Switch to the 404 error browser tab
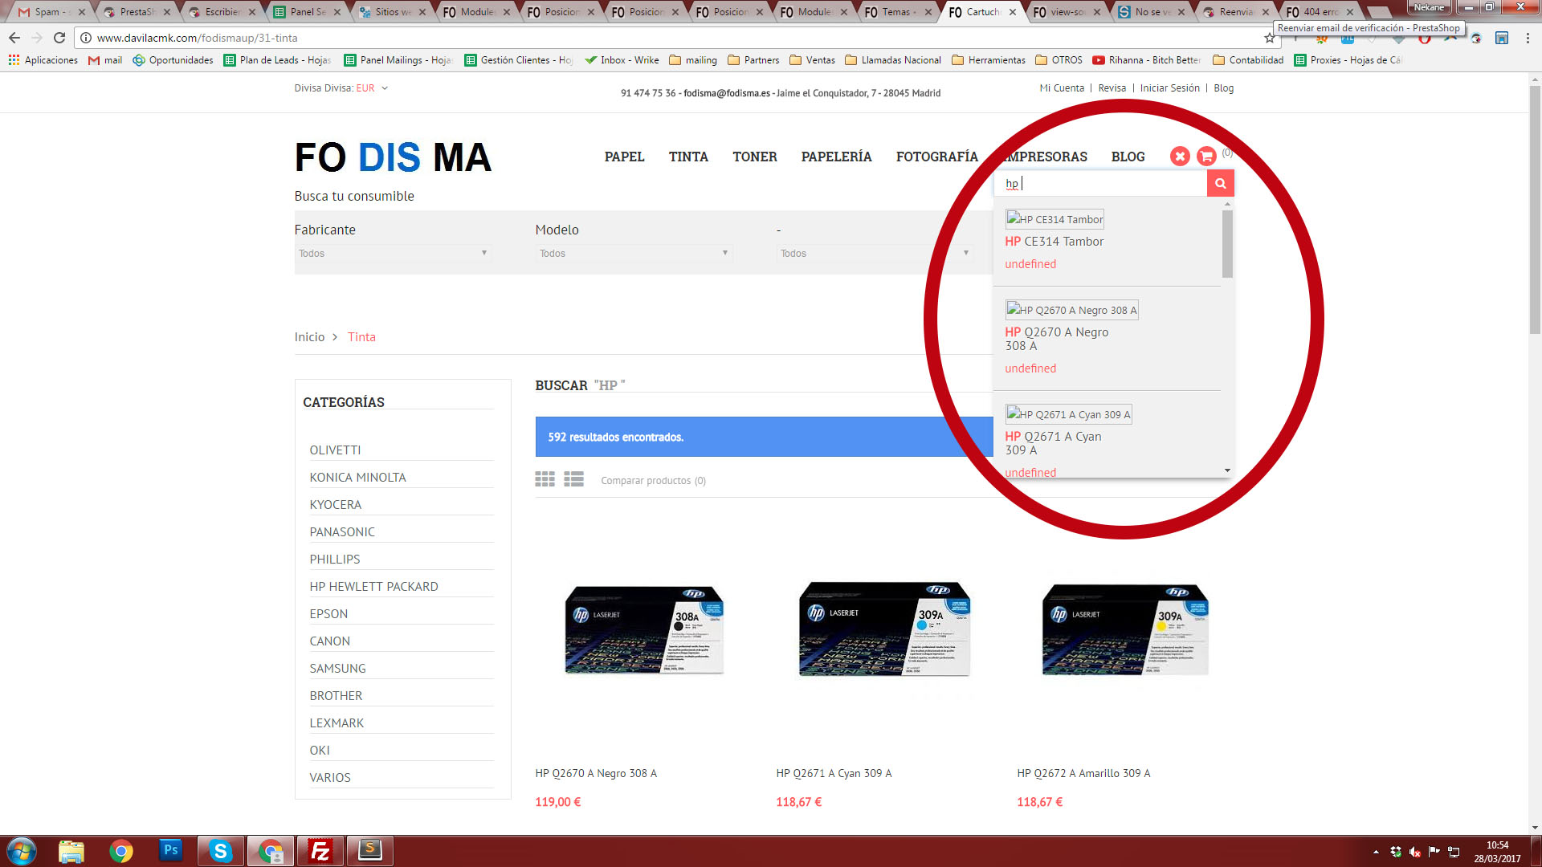Image resolution: width=1542 pixels, height=867 pixels. [1320, 12]
